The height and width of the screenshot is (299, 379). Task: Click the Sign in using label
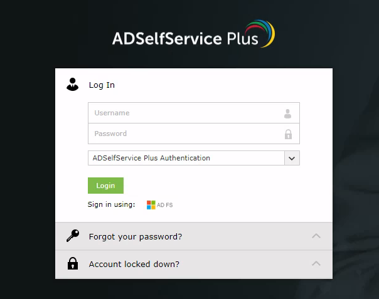tap(111, 204)
